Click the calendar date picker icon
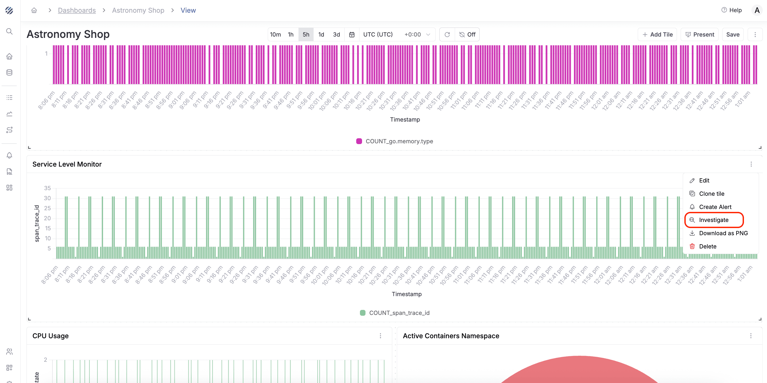This screenshot has height=383, width=767. (x=352, y=34)
